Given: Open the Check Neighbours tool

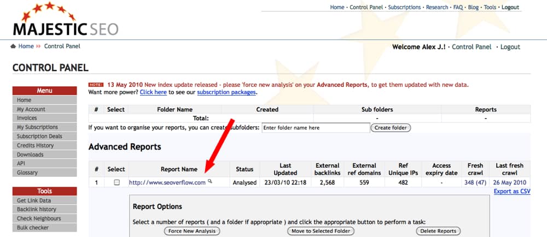Looking at the screenshot, I should click(x=45, y=218).
